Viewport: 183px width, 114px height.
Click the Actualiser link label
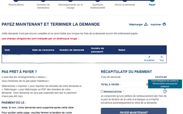click(x=149, y=60)
